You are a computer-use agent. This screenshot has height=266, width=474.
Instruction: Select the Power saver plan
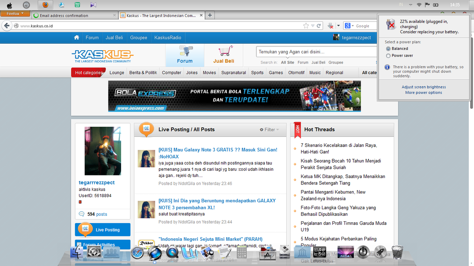(388, 56)
